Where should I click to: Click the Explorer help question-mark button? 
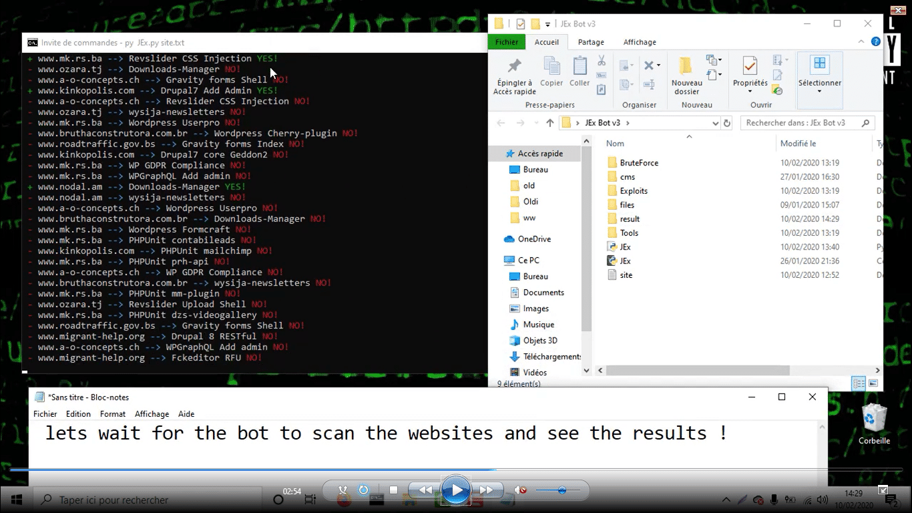[x=875, y=41]
